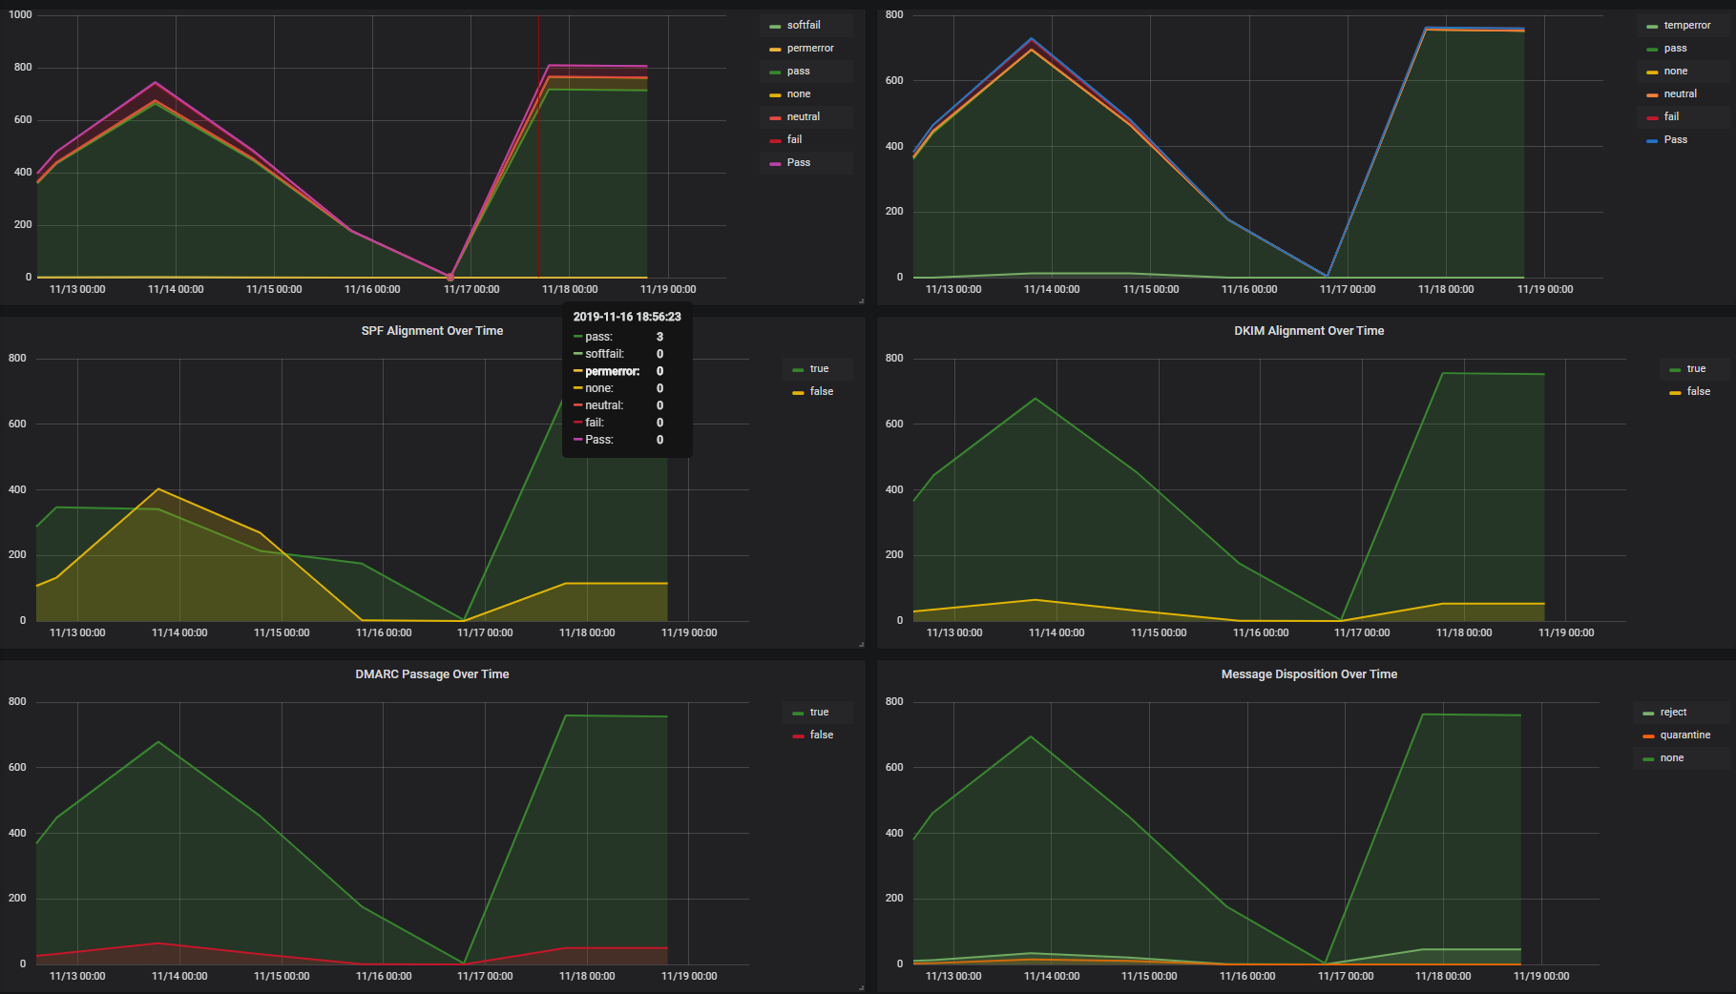Click the false color icon in SPF Alignment legend
This screenshot has width=1736, height=994.
click(798, 392)
